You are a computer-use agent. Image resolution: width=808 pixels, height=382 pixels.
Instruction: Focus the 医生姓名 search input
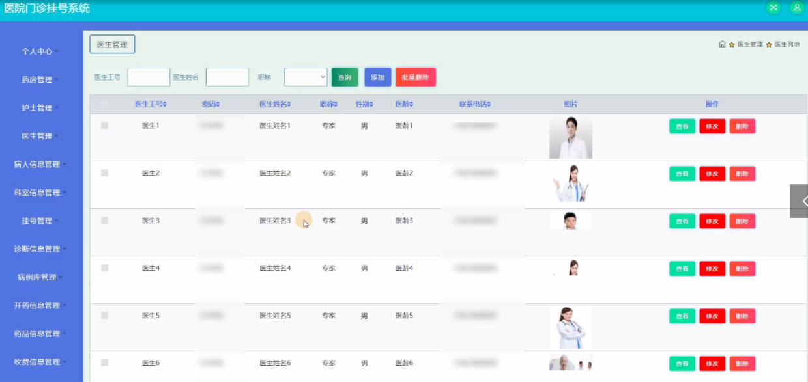227,77
